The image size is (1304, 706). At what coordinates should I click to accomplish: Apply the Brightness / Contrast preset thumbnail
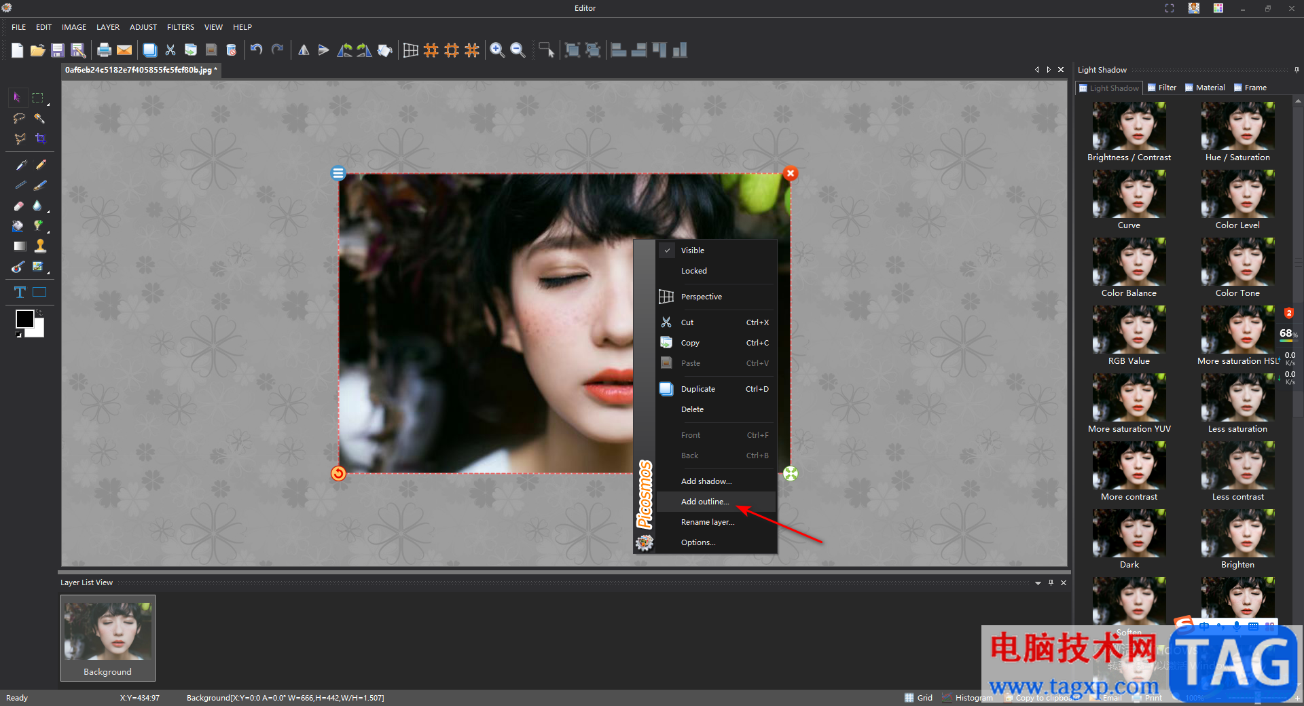pos(1129,126)
